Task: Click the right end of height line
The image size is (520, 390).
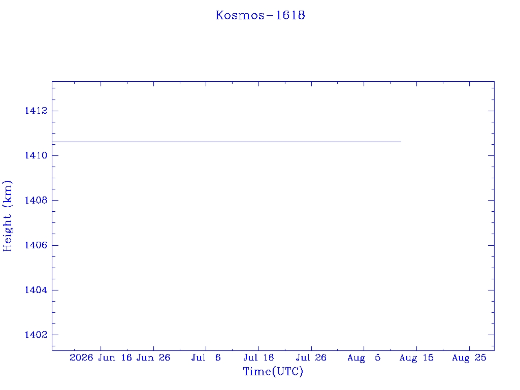Action: [401, 142]
